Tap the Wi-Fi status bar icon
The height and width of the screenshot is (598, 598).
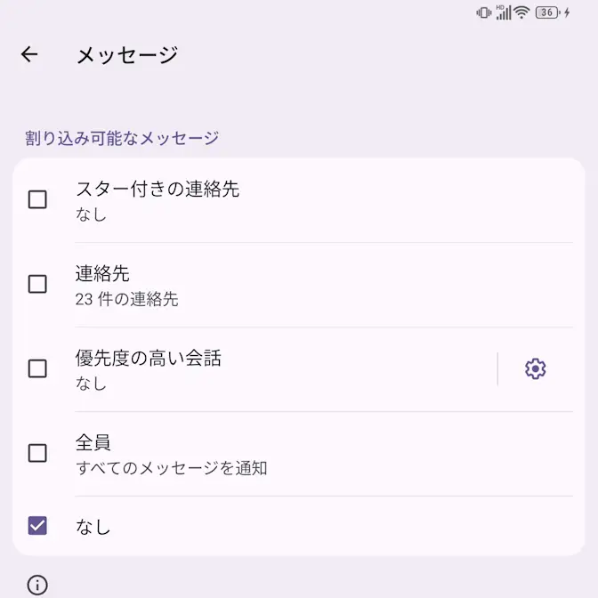click(x=521, y=12)
